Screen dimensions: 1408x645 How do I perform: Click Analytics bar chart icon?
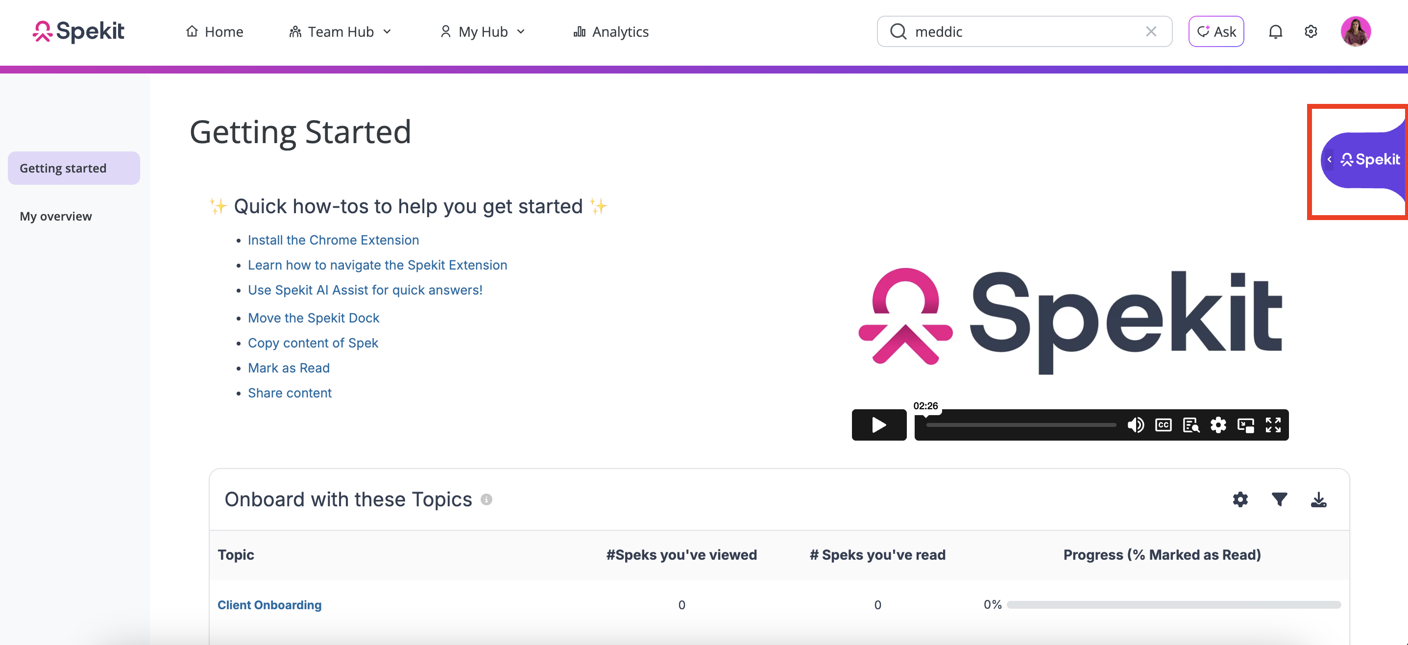(579, 32)
